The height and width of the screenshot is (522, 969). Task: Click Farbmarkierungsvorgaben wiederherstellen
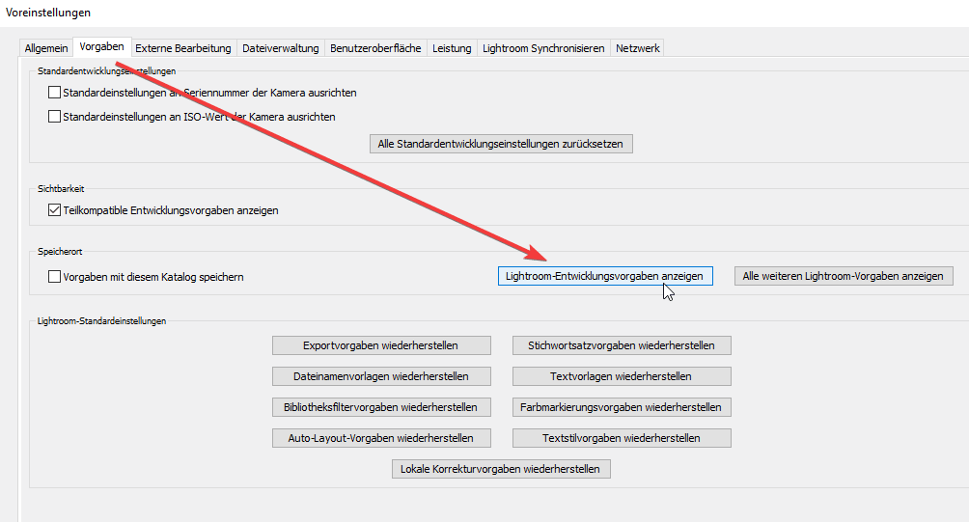[x=621, y=407]
